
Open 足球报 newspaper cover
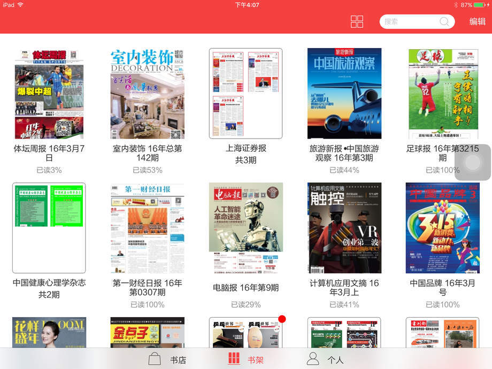(443, 94)
